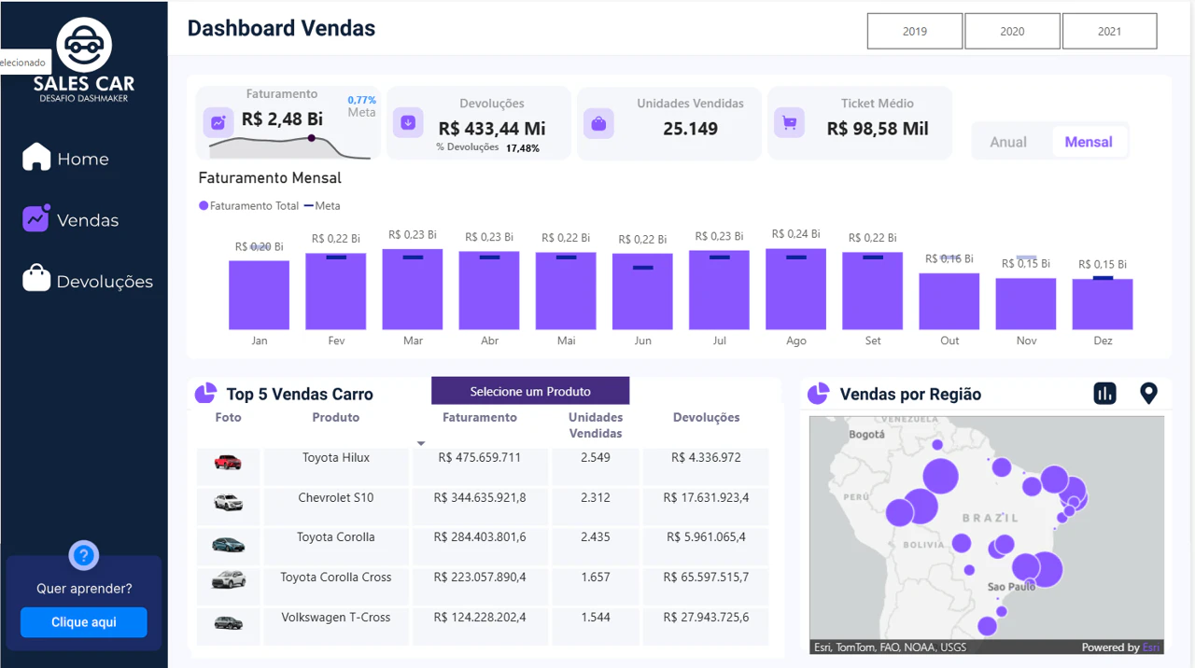Switch region view to bar chart icon
Viewport: 1195px width, 668px height.
[x=1105, y=394]
